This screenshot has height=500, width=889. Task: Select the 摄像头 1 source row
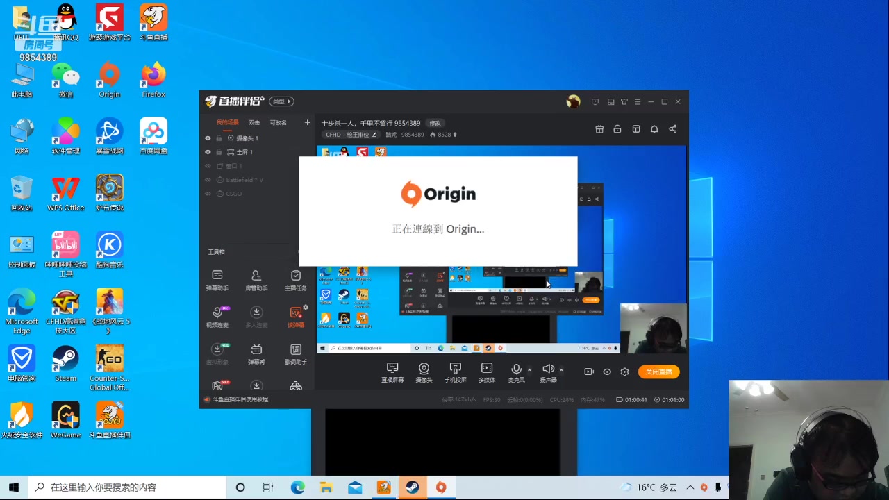pyautogui.click(x=258, y=138)
